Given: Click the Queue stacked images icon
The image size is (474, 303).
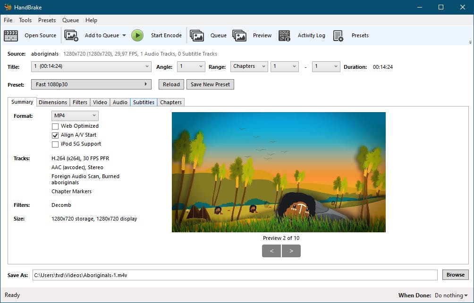Looking at the screenshot, I should pos(197,35).
